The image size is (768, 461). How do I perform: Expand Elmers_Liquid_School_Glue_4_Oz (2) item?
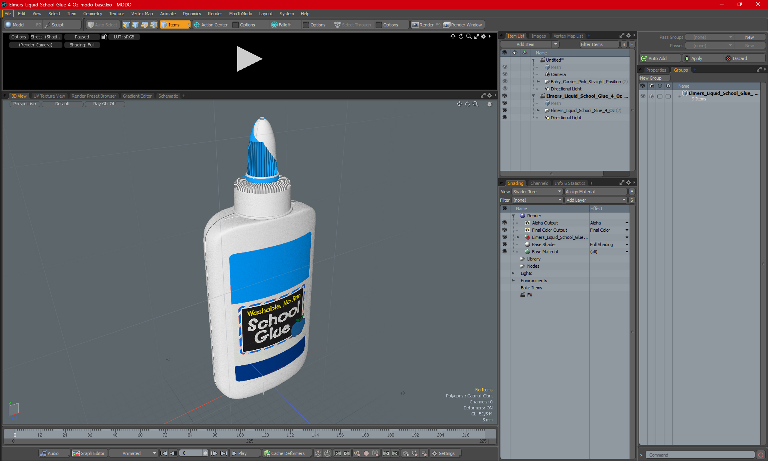[x=538, y=110]
